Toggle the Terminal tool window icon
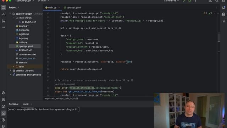Screen dimensions: 227x128 (3, 113)
